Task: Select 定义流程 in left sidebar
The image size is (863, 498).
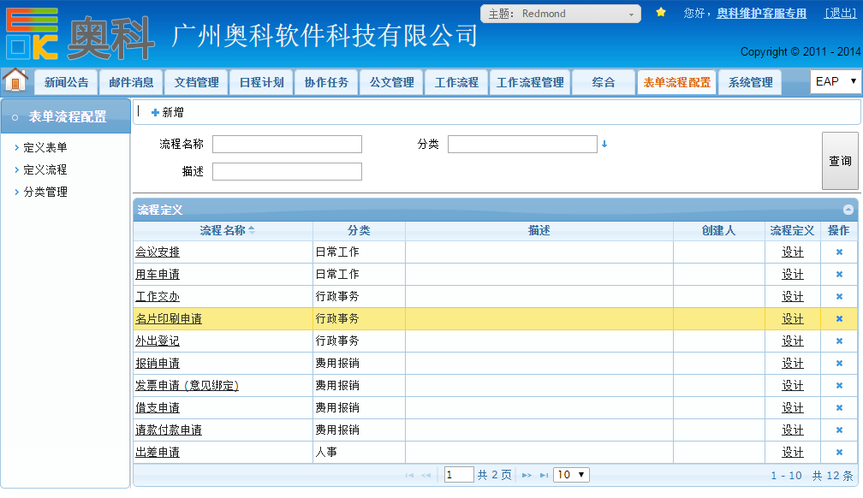Action: [x=45, y=169]
